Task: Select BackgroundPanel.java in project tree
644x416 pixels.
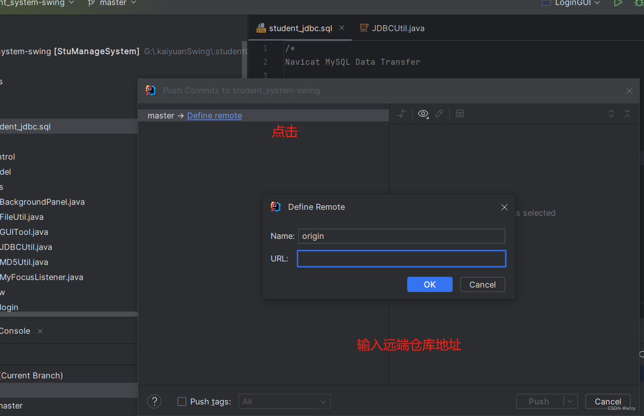Action: point(42,202)
